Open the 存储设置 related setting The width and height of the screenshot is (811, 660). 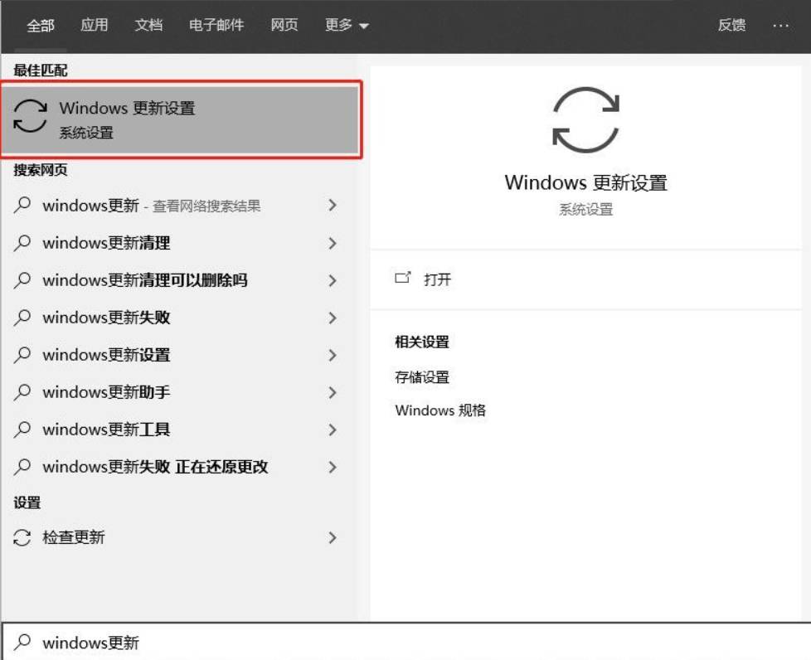coord(421,377)
